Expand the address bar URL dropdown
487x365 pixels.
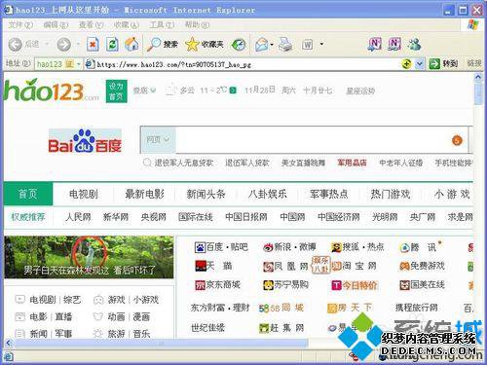(x=420, y=64)
